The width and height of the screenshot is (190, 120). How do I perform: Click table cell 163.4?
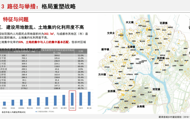coord(57,75)
